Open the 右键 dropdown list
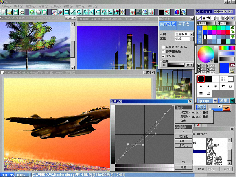This screenshot has width=236, height=177. [192, 35]
